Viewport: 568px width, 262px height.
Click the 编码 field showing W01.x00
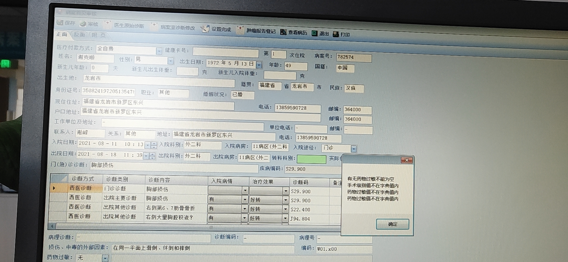tap(344, 249)
